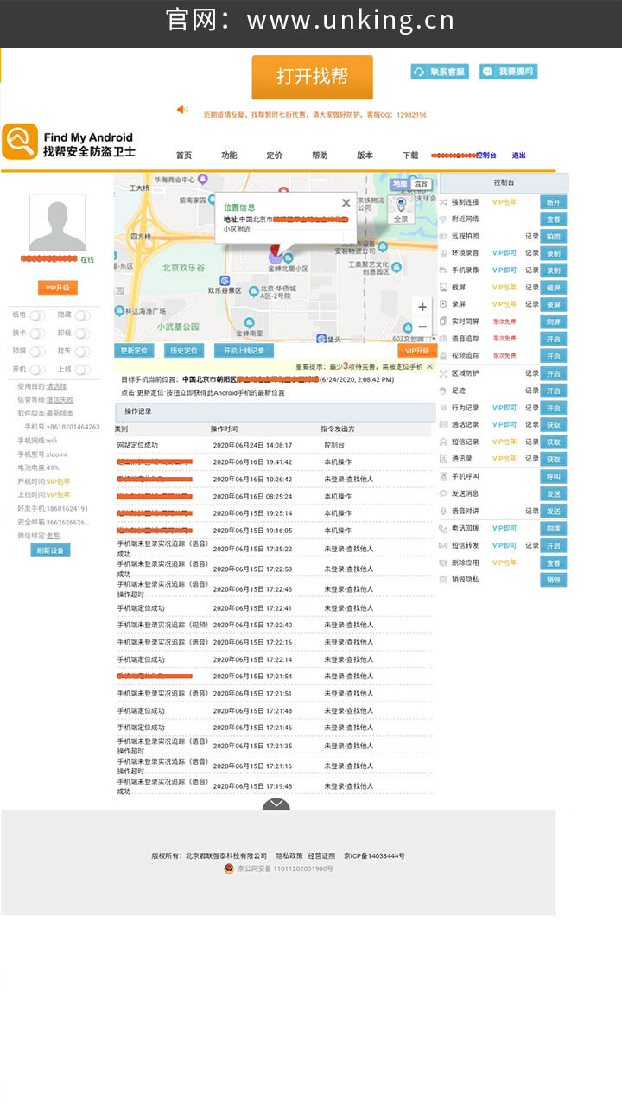The image size is (622, 1106).
Task: Click VIP升级 button under avatar
Action: pyautogui.click(x=58, y=288)
